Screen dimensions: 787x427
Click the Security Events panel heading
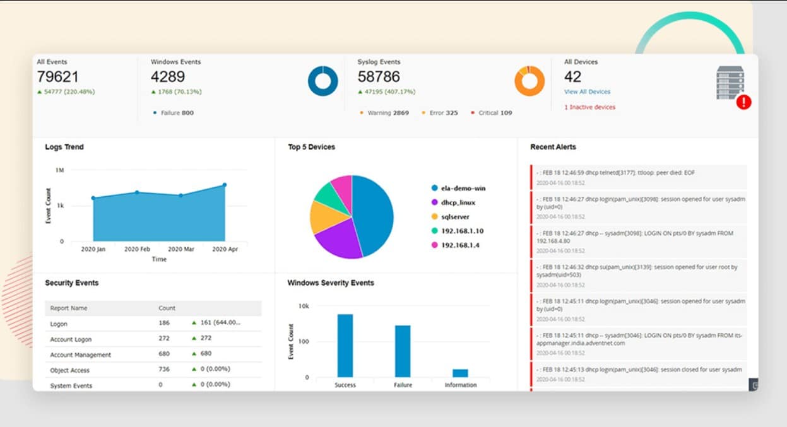pos(72,283)
